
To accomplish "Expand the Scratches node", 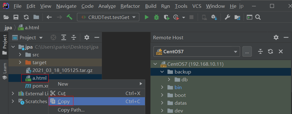I will [13, 101].
